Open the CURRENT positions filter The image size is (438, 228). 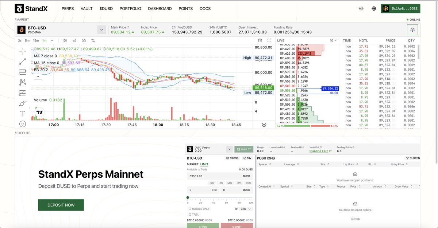(x=413, y=158)
